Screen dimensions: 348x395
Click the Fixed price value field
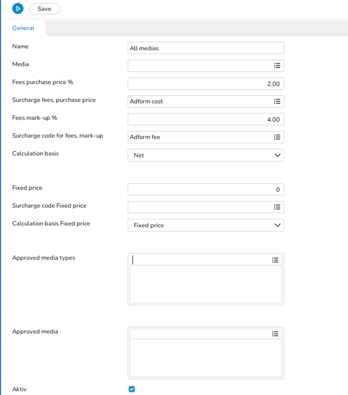click(x=205, y=189)
